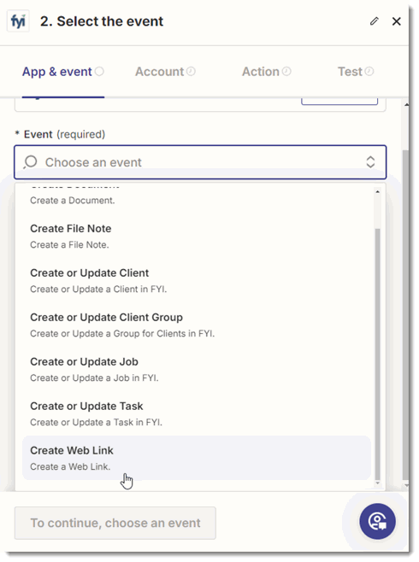Choose Create or Update Client option
Screen dimensions: 419x562
point(197,281)
